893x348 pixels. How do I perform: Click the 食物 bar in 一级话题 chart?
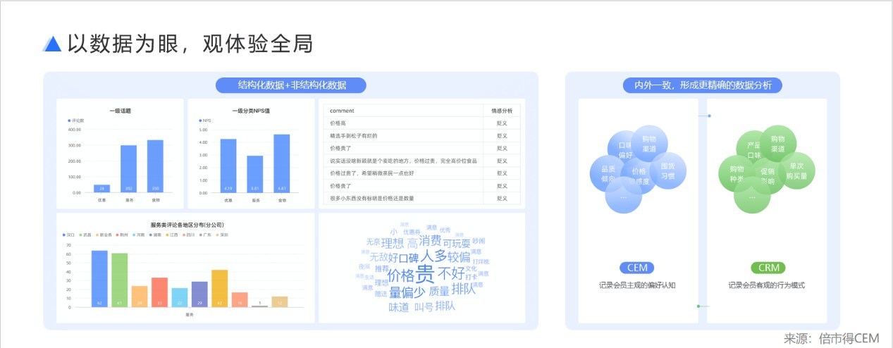155,166
